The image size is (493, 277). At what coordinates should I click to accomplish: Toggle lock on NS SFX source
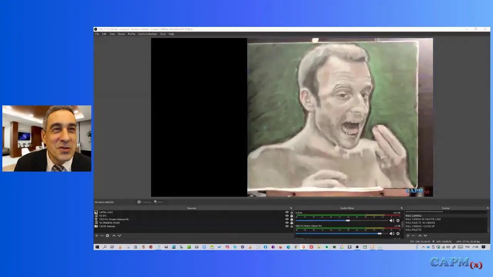click(x=292, y=216)
